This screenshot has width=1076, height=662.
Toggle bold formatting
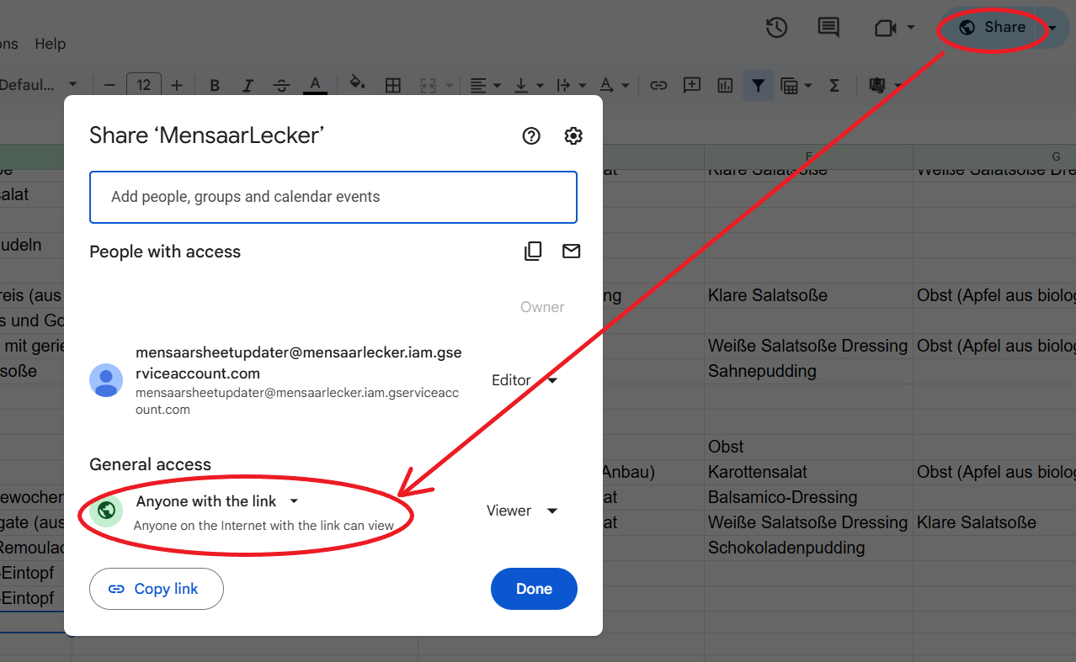tap(215, 85)
